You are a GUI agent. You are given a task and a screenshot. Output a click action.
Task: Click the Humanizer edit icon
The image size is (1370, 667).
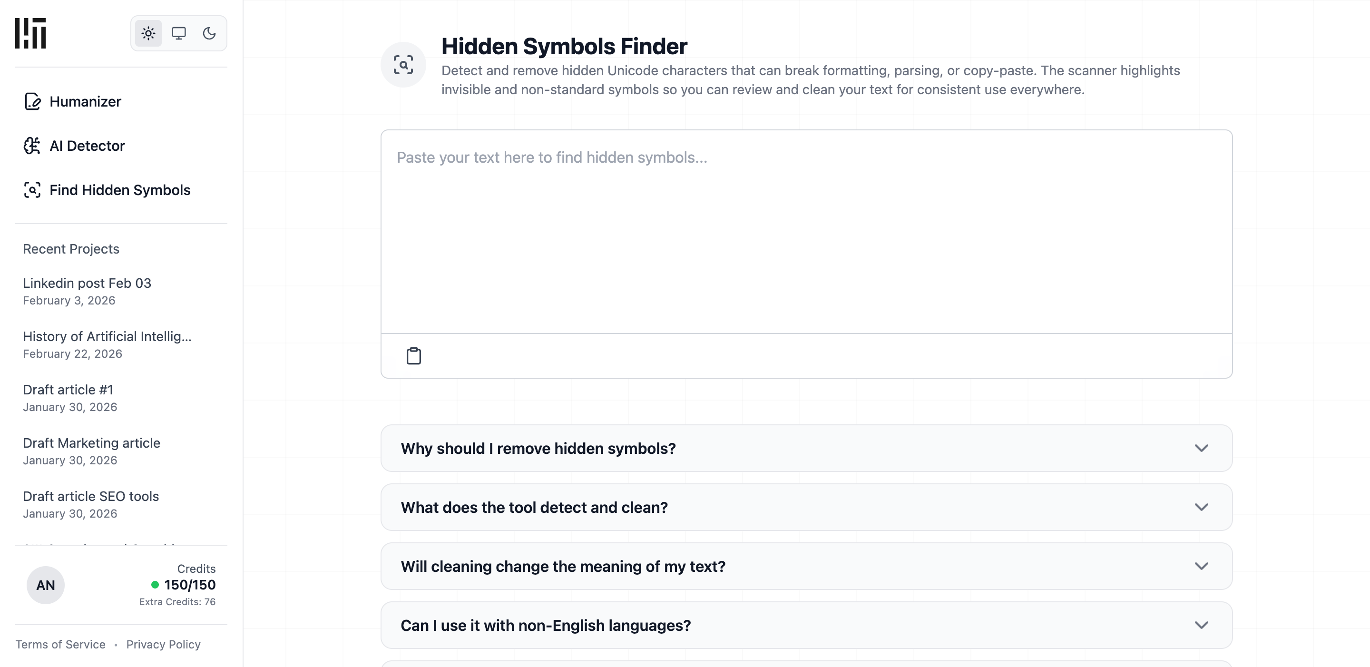coord(32,101)
